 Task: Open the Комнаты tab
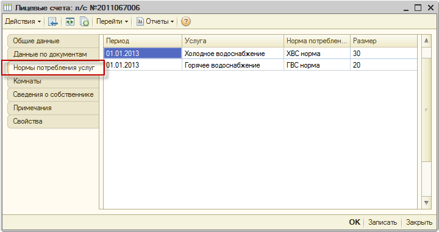[x=53, y=81]
